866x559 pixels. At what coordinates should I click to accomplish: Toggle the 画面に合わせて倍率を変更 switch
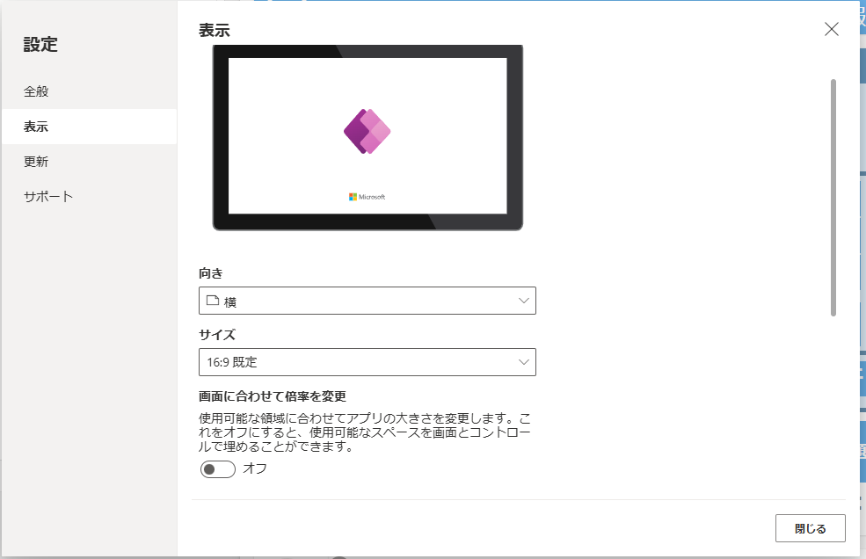(x=218, y=469)
